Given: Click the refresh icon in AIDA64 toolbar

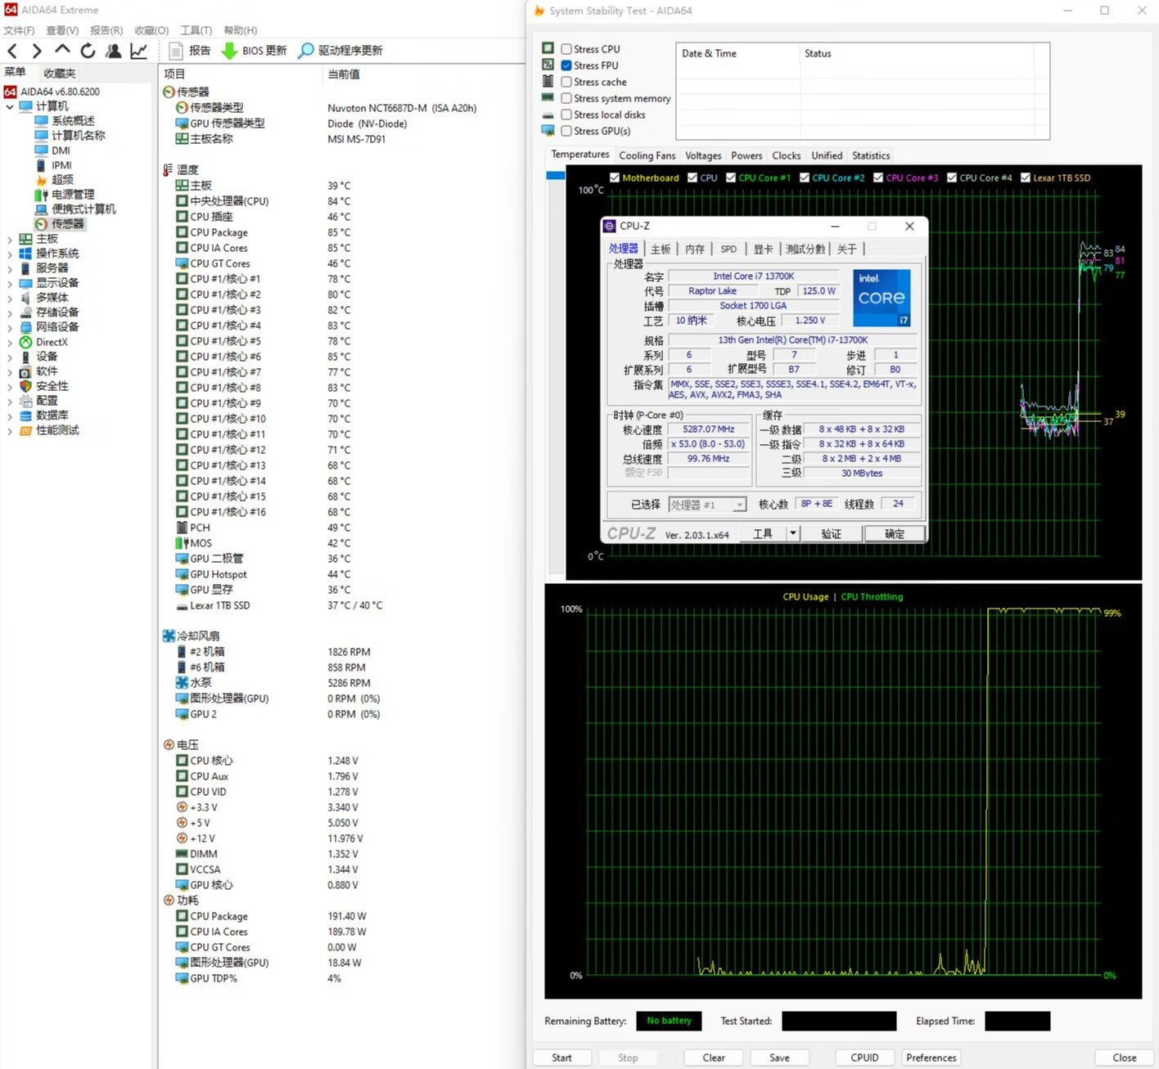Looking at the screenshot, I should 88,51.
